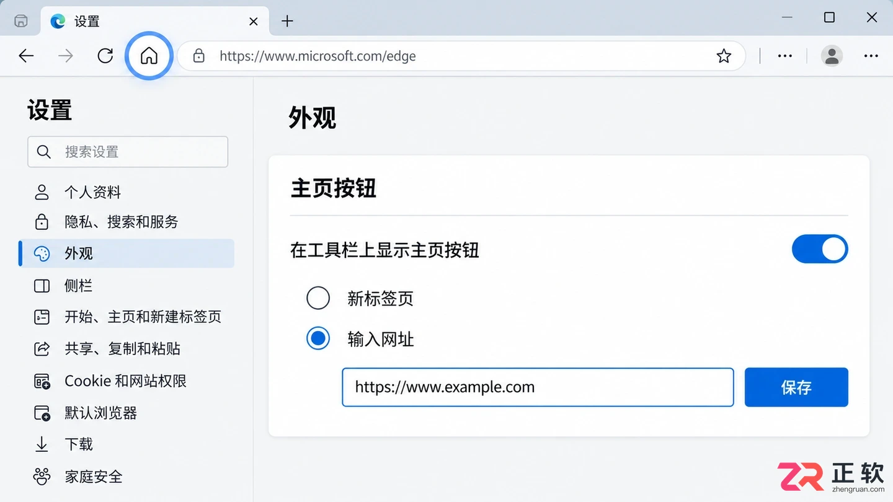This screenshot has height=502, width=893.
Task: Go back with the back arrow
Action: [26, 56]
